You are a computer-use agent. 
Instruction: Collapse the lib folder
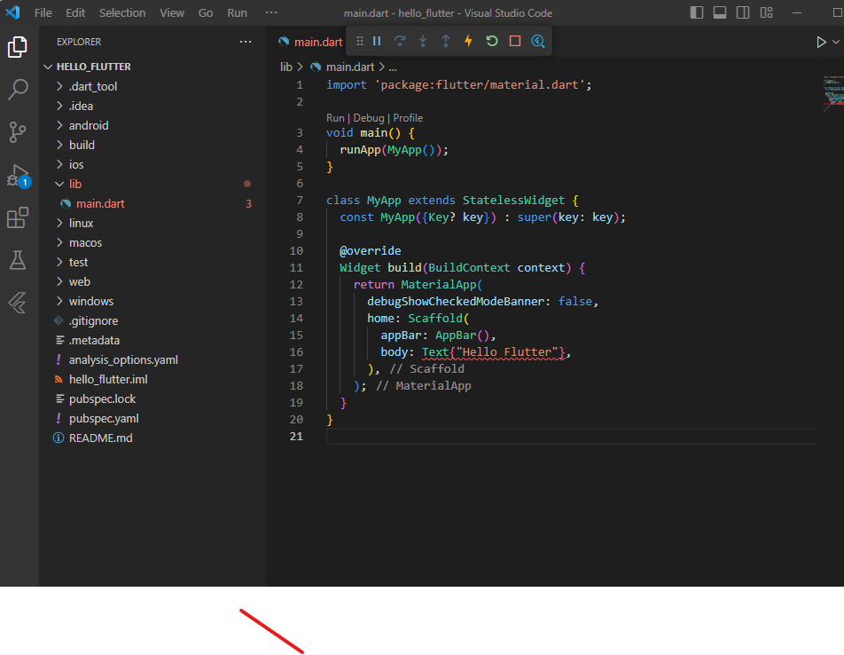pos(153,184)
